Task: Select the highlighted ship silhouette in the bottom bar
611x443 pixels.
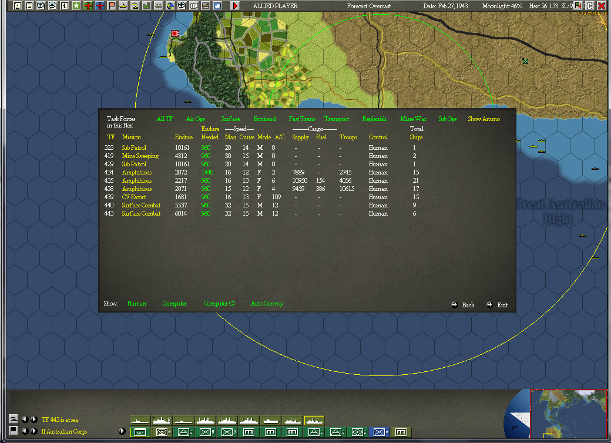Action: [x=314, y=420]
